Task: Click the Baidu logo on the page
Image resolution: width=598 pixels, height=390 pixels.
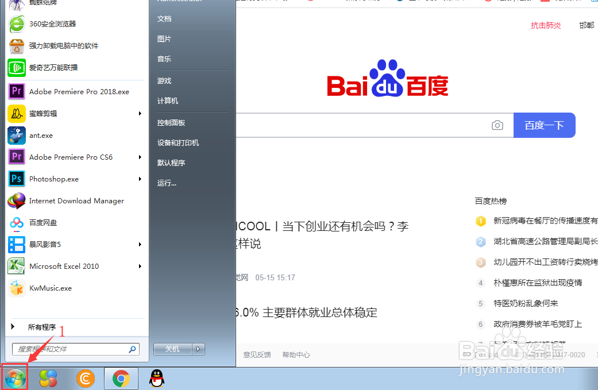Action: (x=388, y=78)
